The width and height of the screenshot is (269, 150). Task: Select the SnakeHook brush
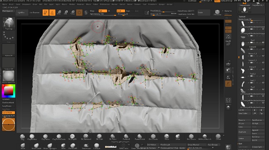[x=86, y=146]
